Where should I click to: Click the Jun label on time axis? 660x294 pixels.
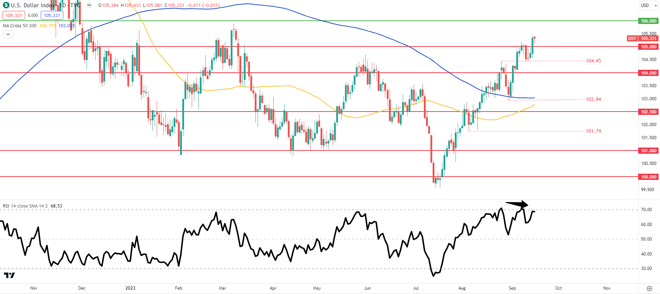367,288
